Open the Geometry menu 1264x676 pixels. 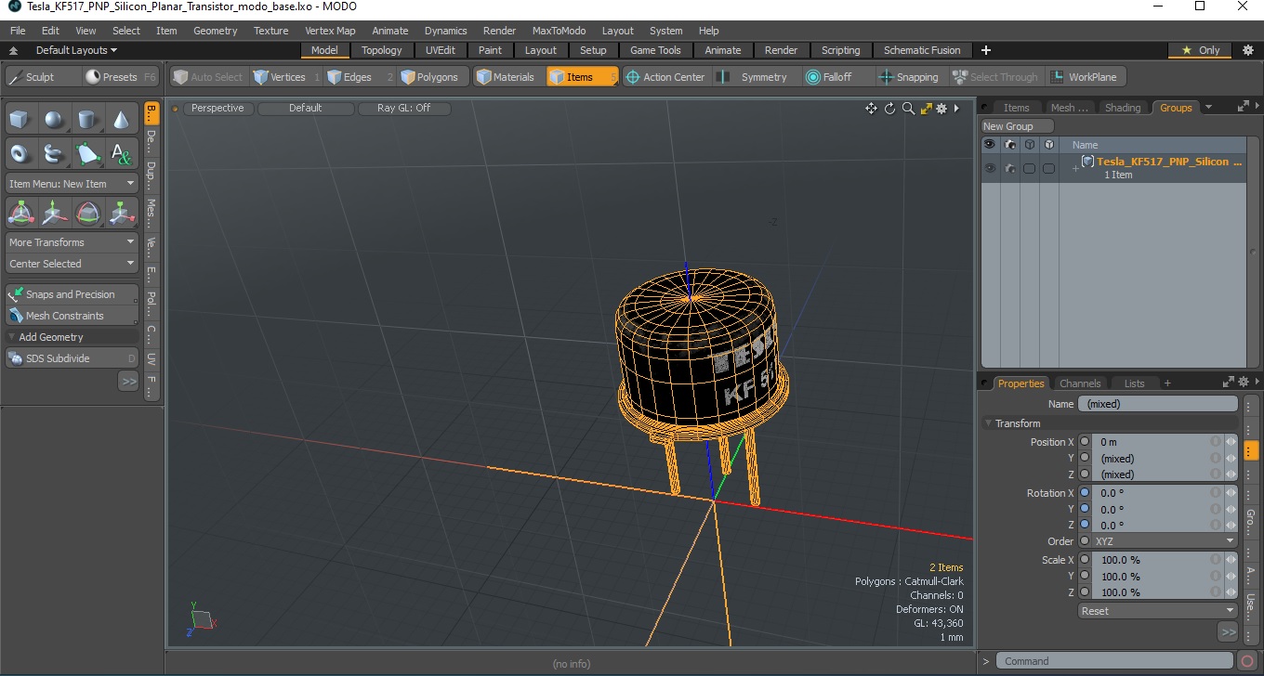(215, 31)
